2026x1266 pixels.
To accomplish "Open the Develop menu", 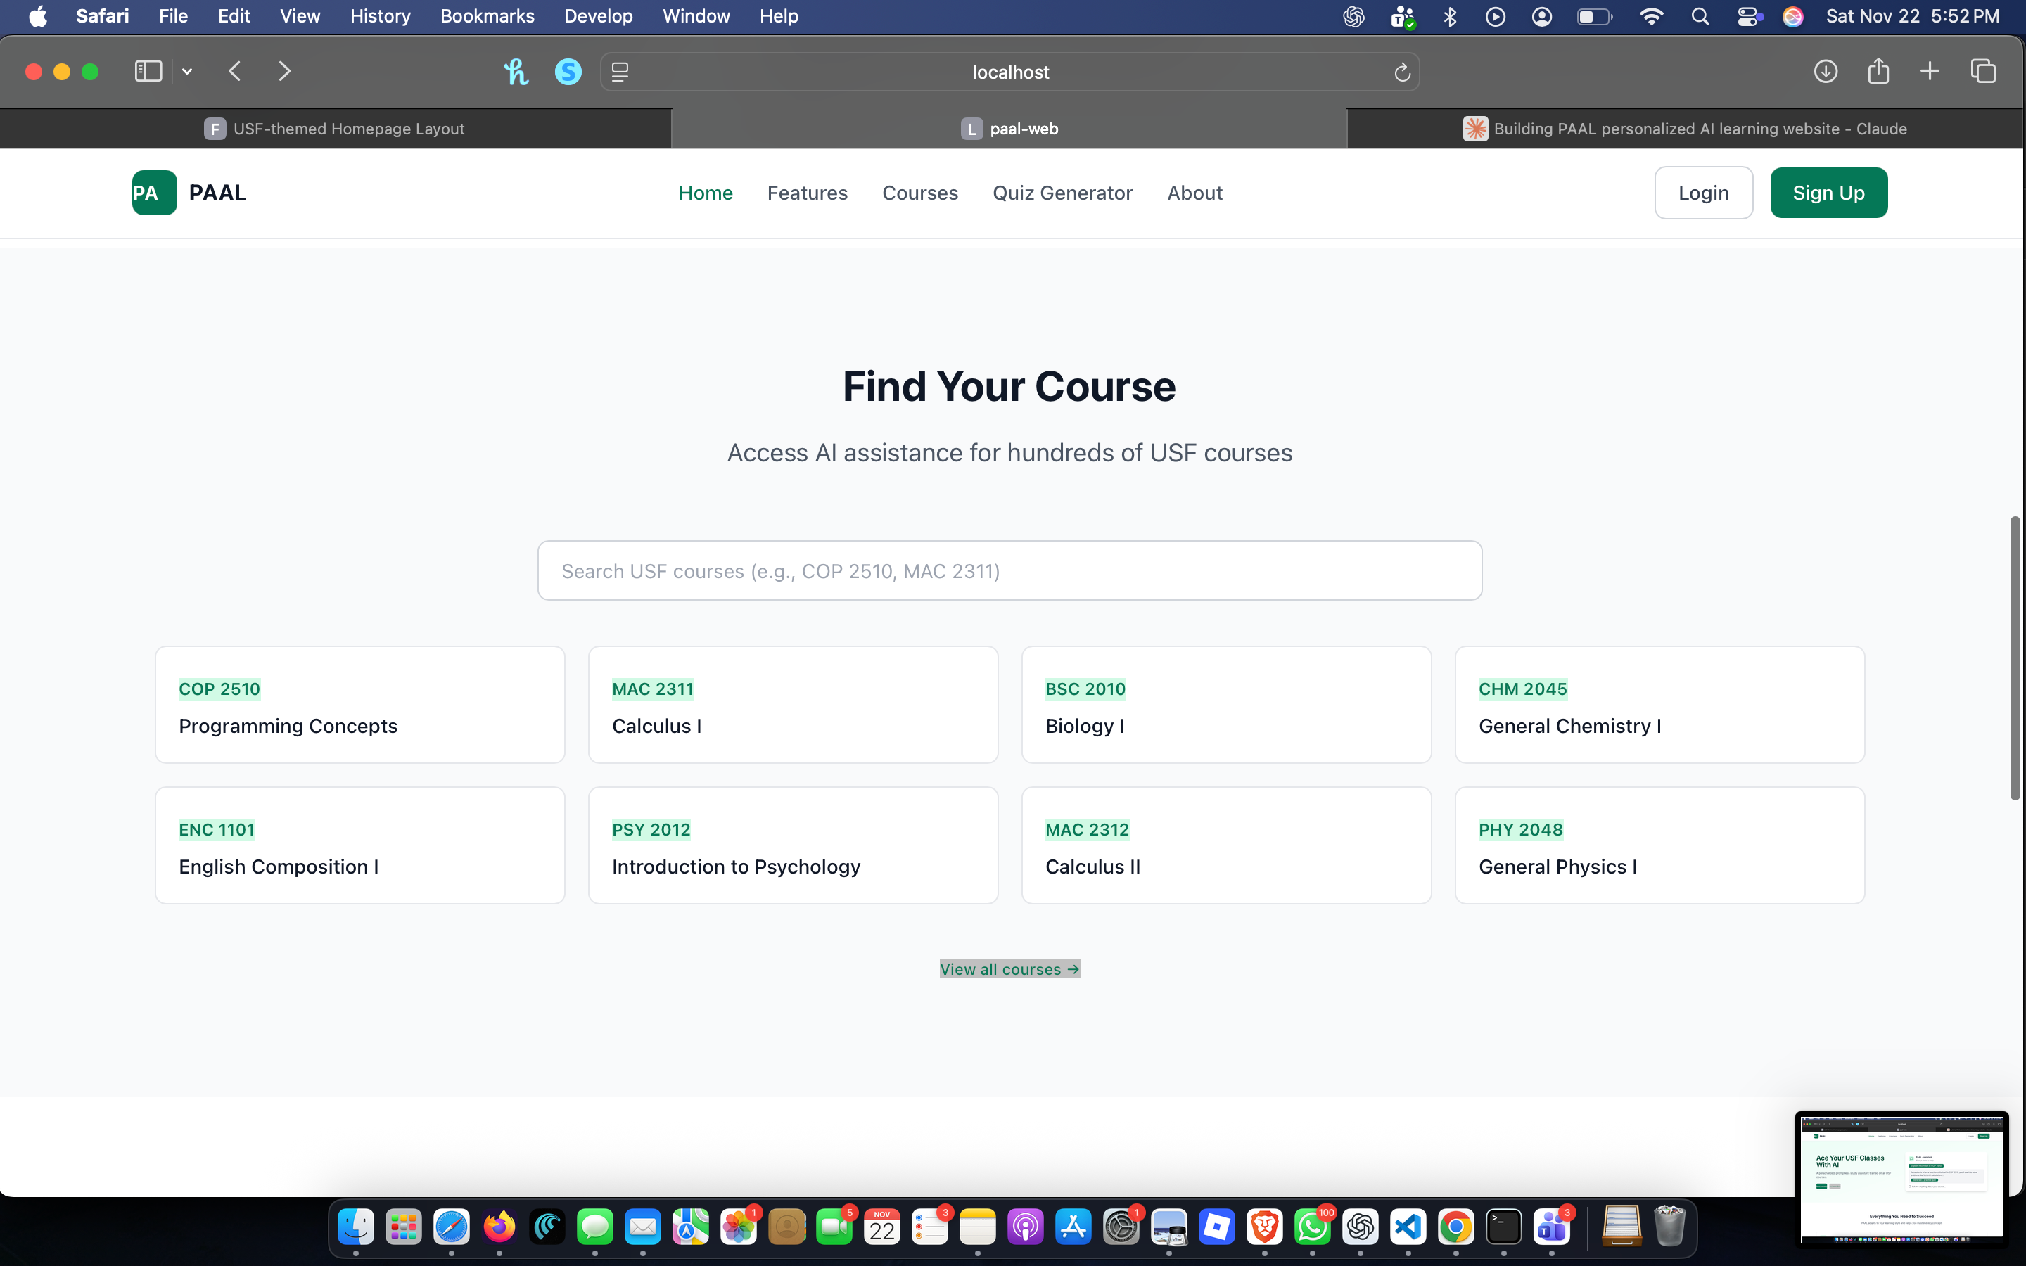I will click(x=598, y=17).
